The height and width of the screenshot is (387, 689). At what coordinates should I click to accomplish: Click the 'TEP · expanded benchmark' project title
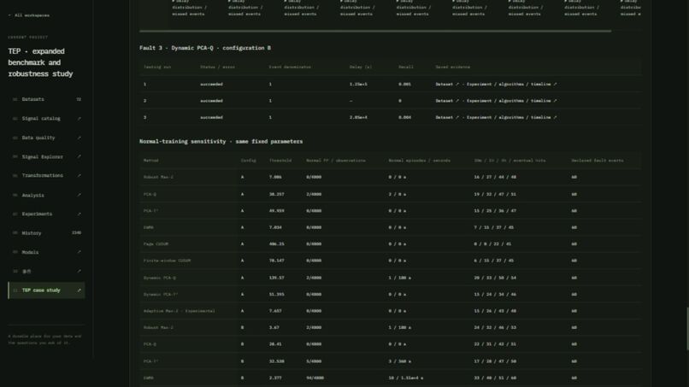[40, 62]
